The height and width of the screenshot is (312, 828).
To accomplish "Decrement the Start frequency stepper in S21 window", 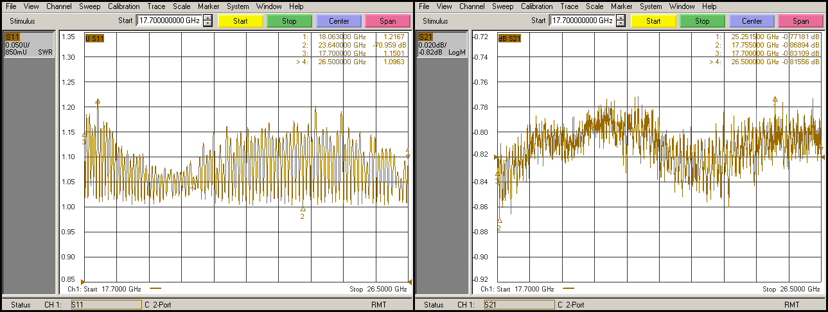I will point(621,24).
